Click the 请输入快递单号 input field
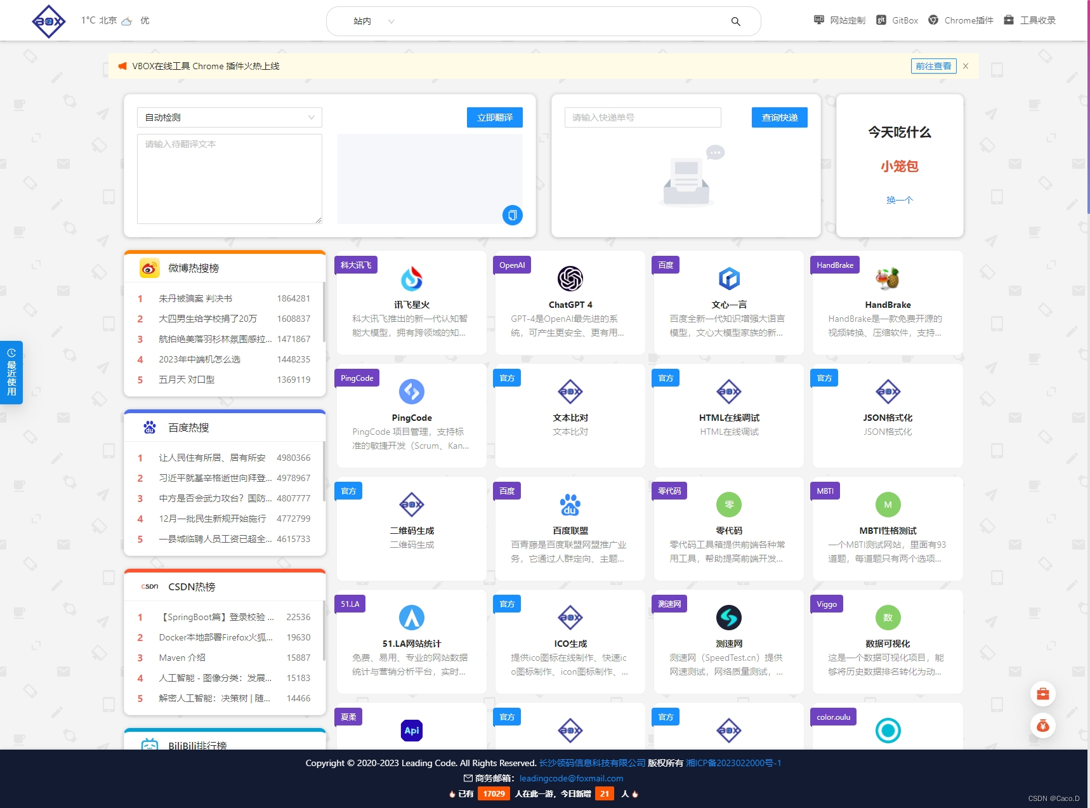 point(643,117)
